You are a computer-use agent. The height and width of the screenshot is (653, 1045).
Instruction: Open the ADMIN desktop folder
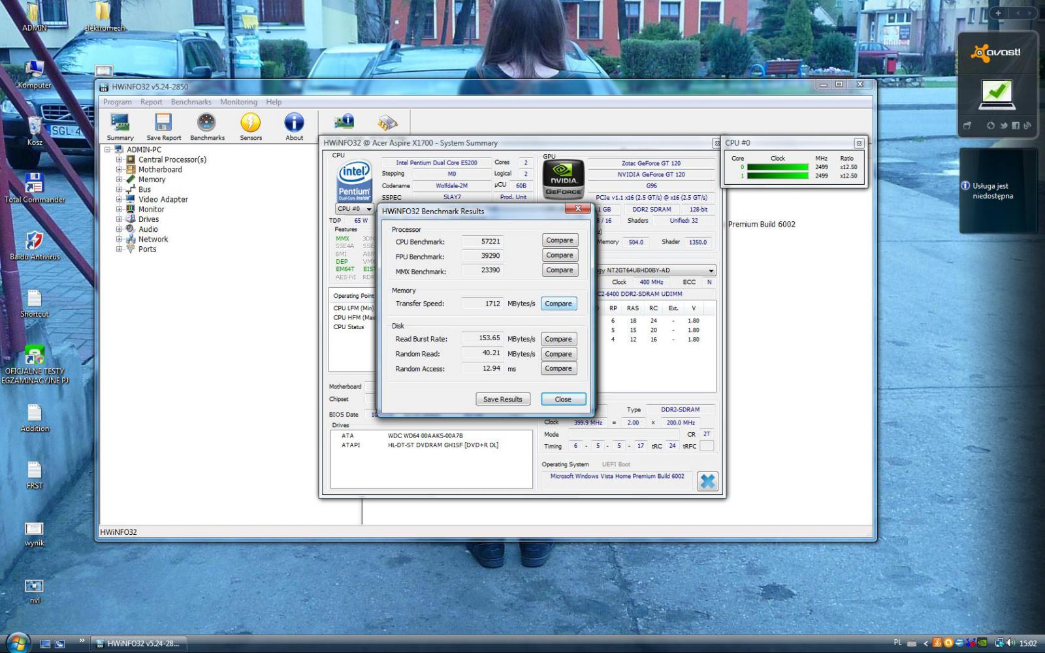(x=35, y=16)
